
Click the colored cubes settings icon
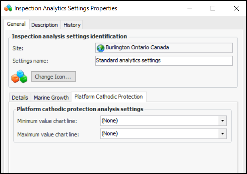19,76
